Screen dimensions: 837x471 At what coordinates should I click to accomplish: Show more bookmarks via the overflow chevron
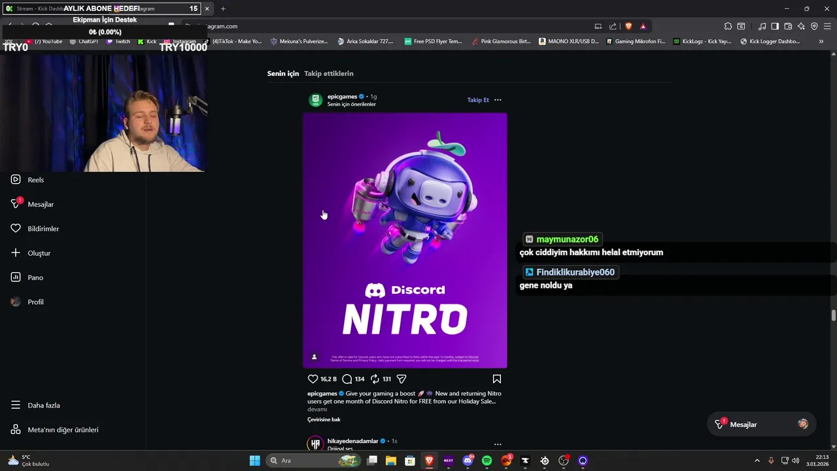point(821,41)
